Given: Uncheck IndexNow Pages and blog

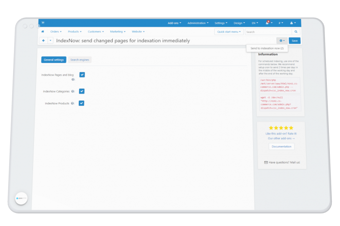Looking at the screenshot, I should (82, 75).
